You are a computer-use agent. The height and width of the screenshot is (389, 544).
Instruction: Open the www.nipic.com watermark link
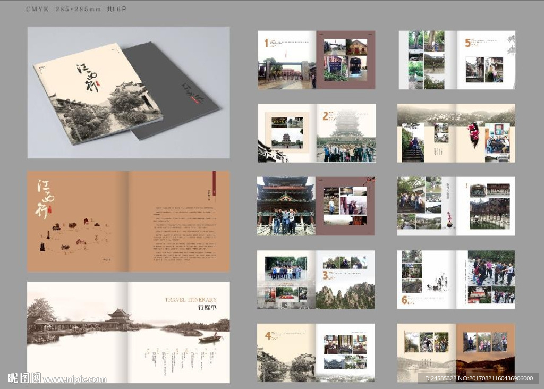pos(75,379)
